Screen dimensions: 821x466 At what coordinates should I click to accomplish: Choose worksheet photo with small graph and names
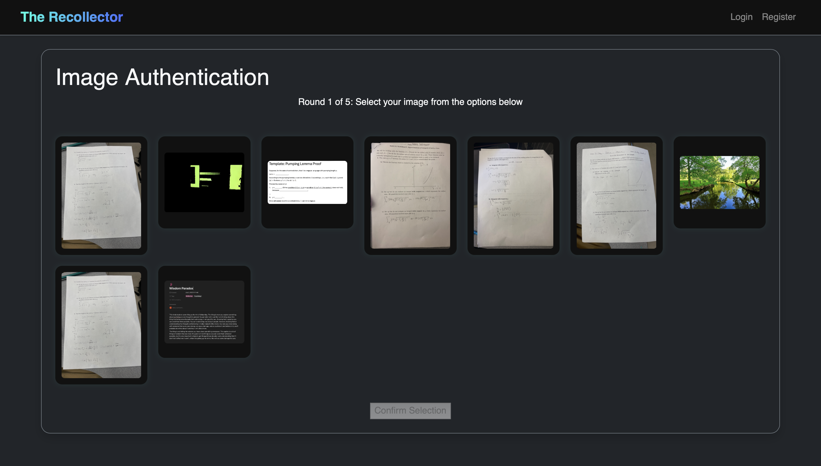pos(616,195)
